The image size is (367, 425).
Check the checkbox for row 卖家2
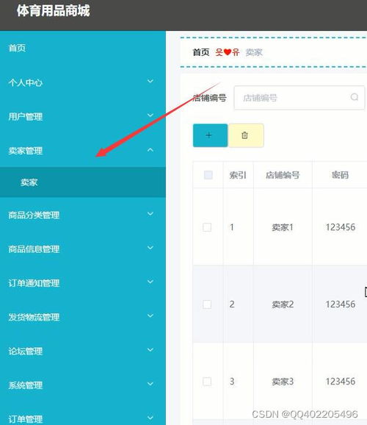tap(207, 304)
